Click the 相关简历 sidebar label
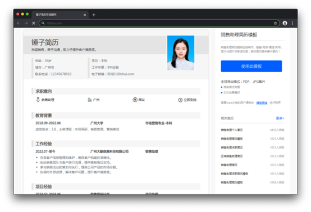 pyautogui.click(x=227, y=118)
